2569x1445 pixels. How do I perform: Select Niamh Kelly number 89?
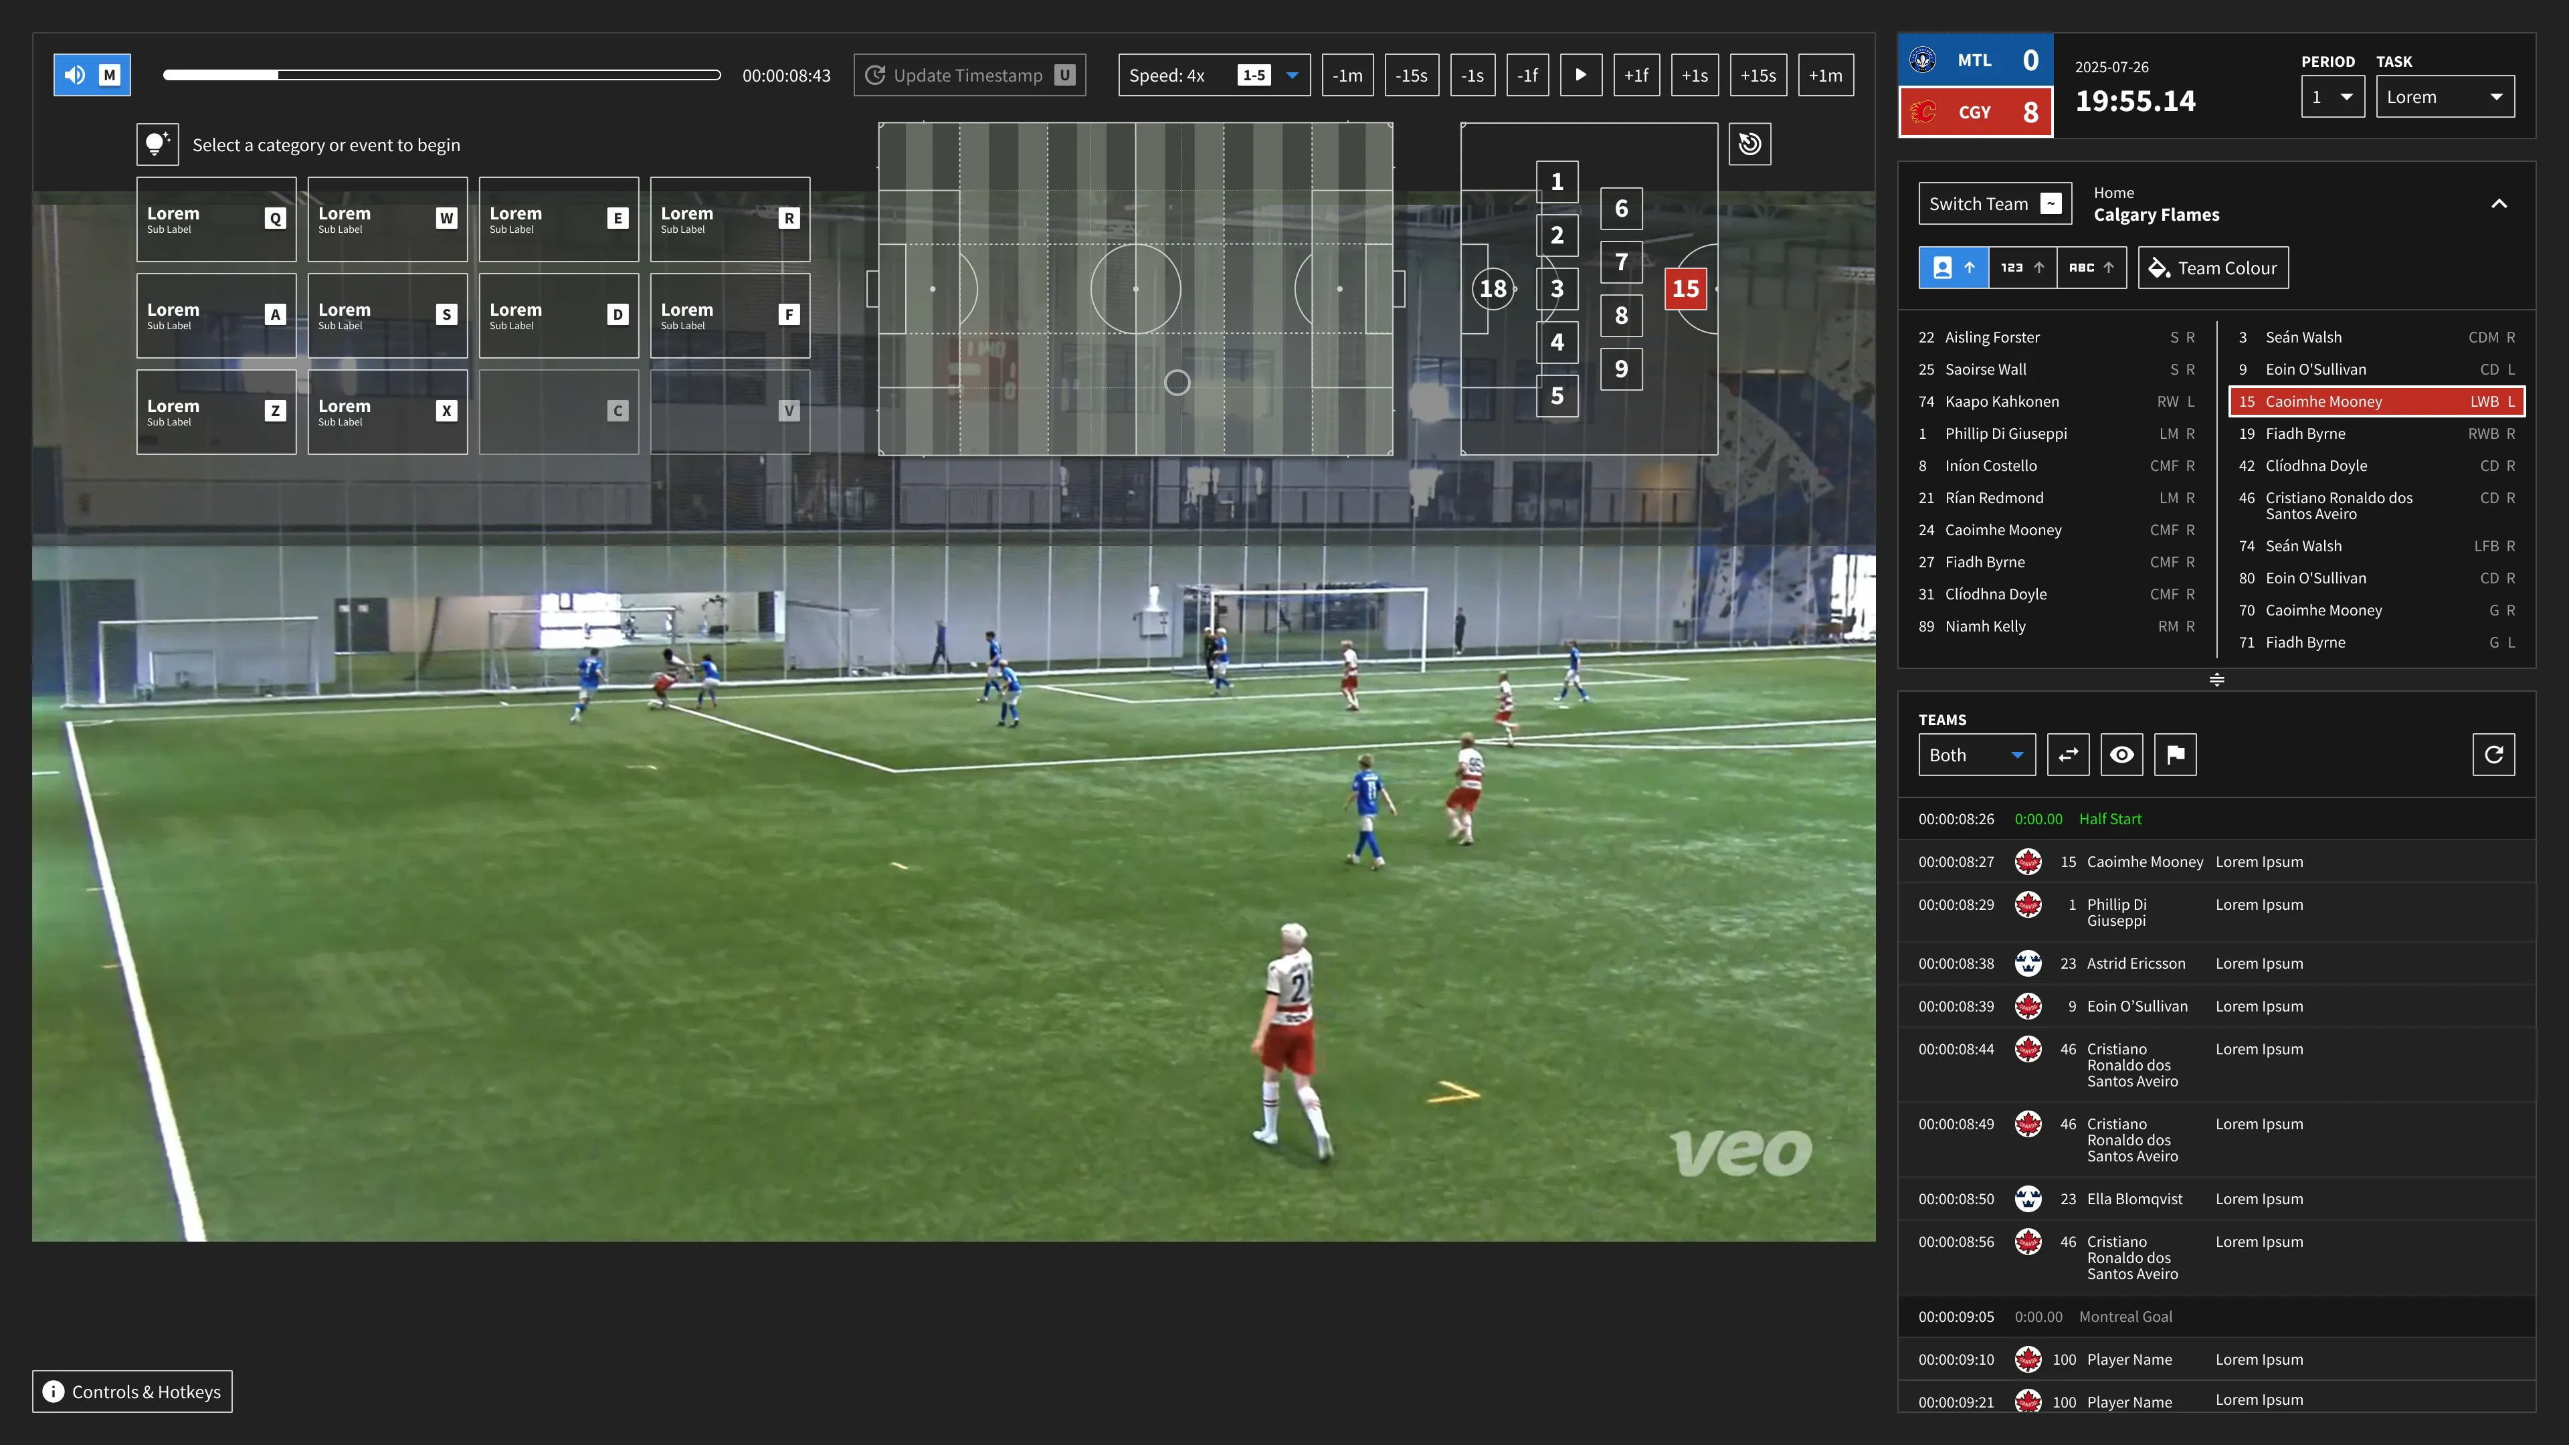coord(2057,626)
